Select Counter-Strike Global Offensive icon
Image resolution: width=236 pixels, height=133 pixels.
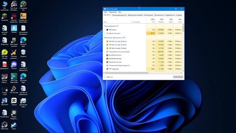click(x=23, y=18)
